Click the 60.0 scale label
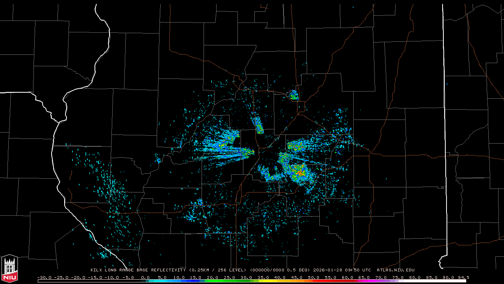 tap(348, 277)
